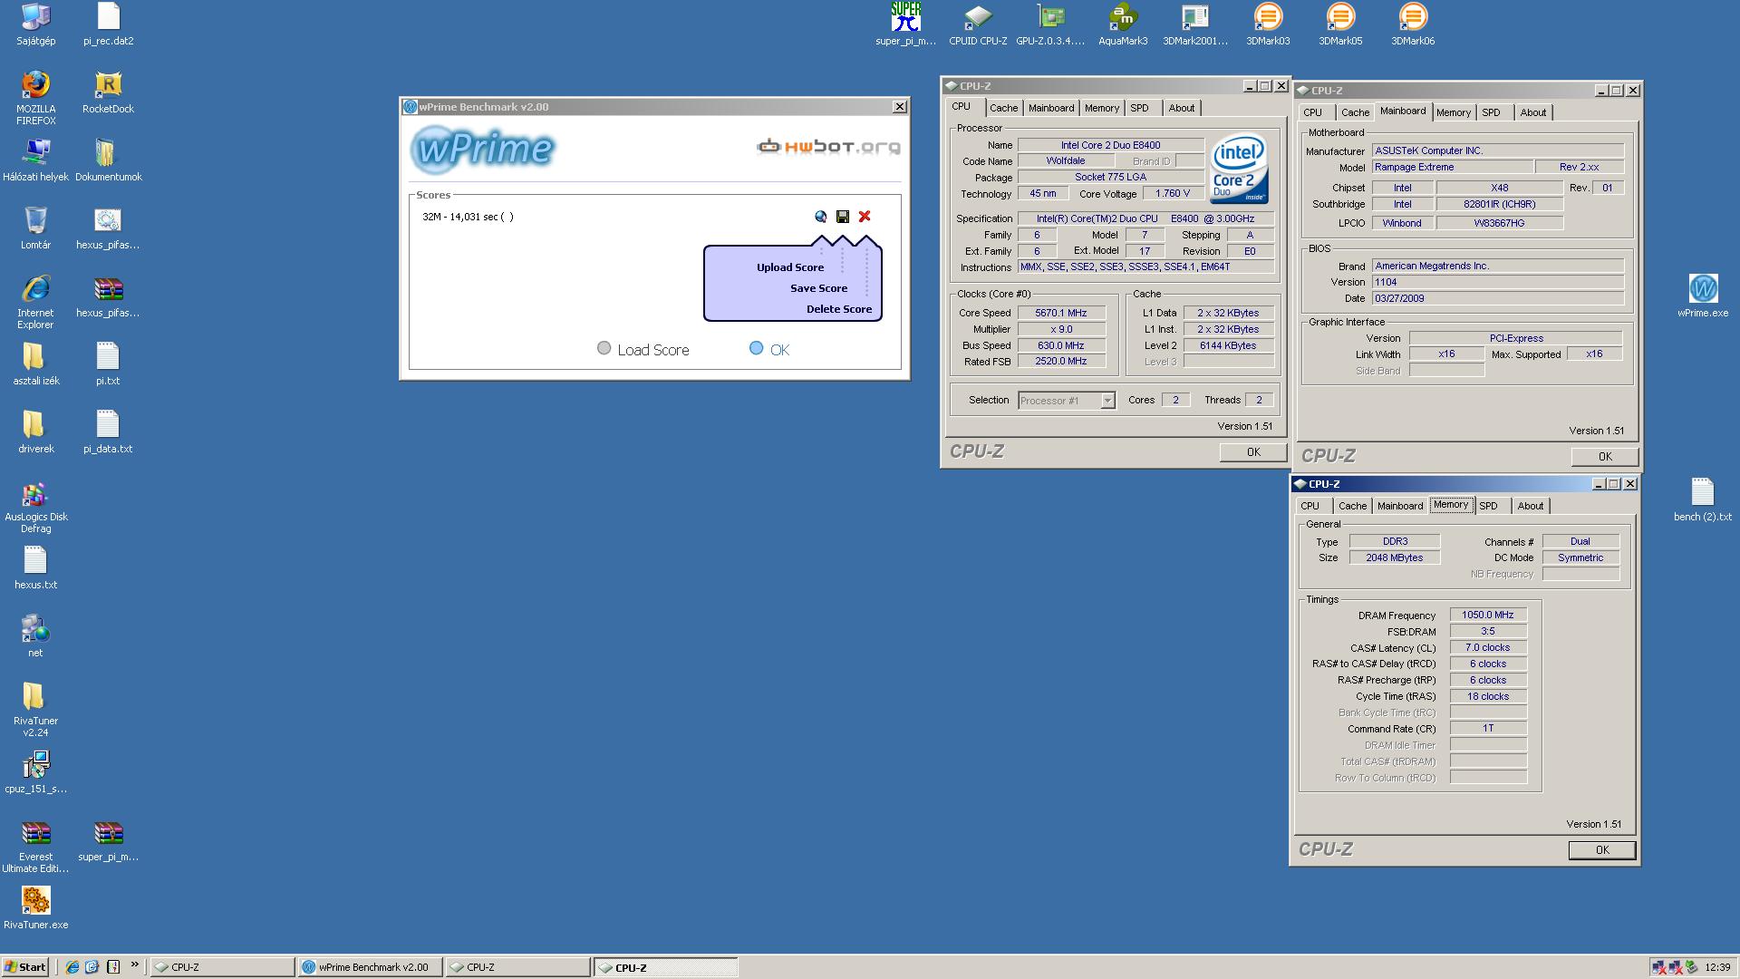Viewport: 1740px width, 979px height.
Task: Switch to Cache tab in CPU window
Action: [1003, 108]
